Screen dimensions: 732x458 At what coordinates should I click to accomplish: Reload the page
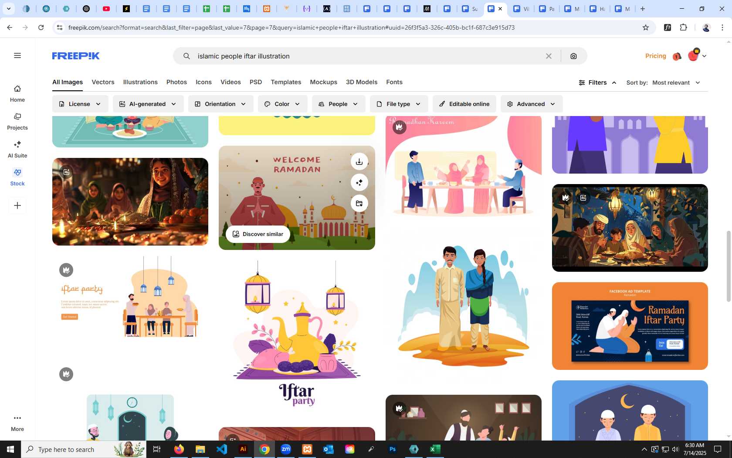click(41, 27)
